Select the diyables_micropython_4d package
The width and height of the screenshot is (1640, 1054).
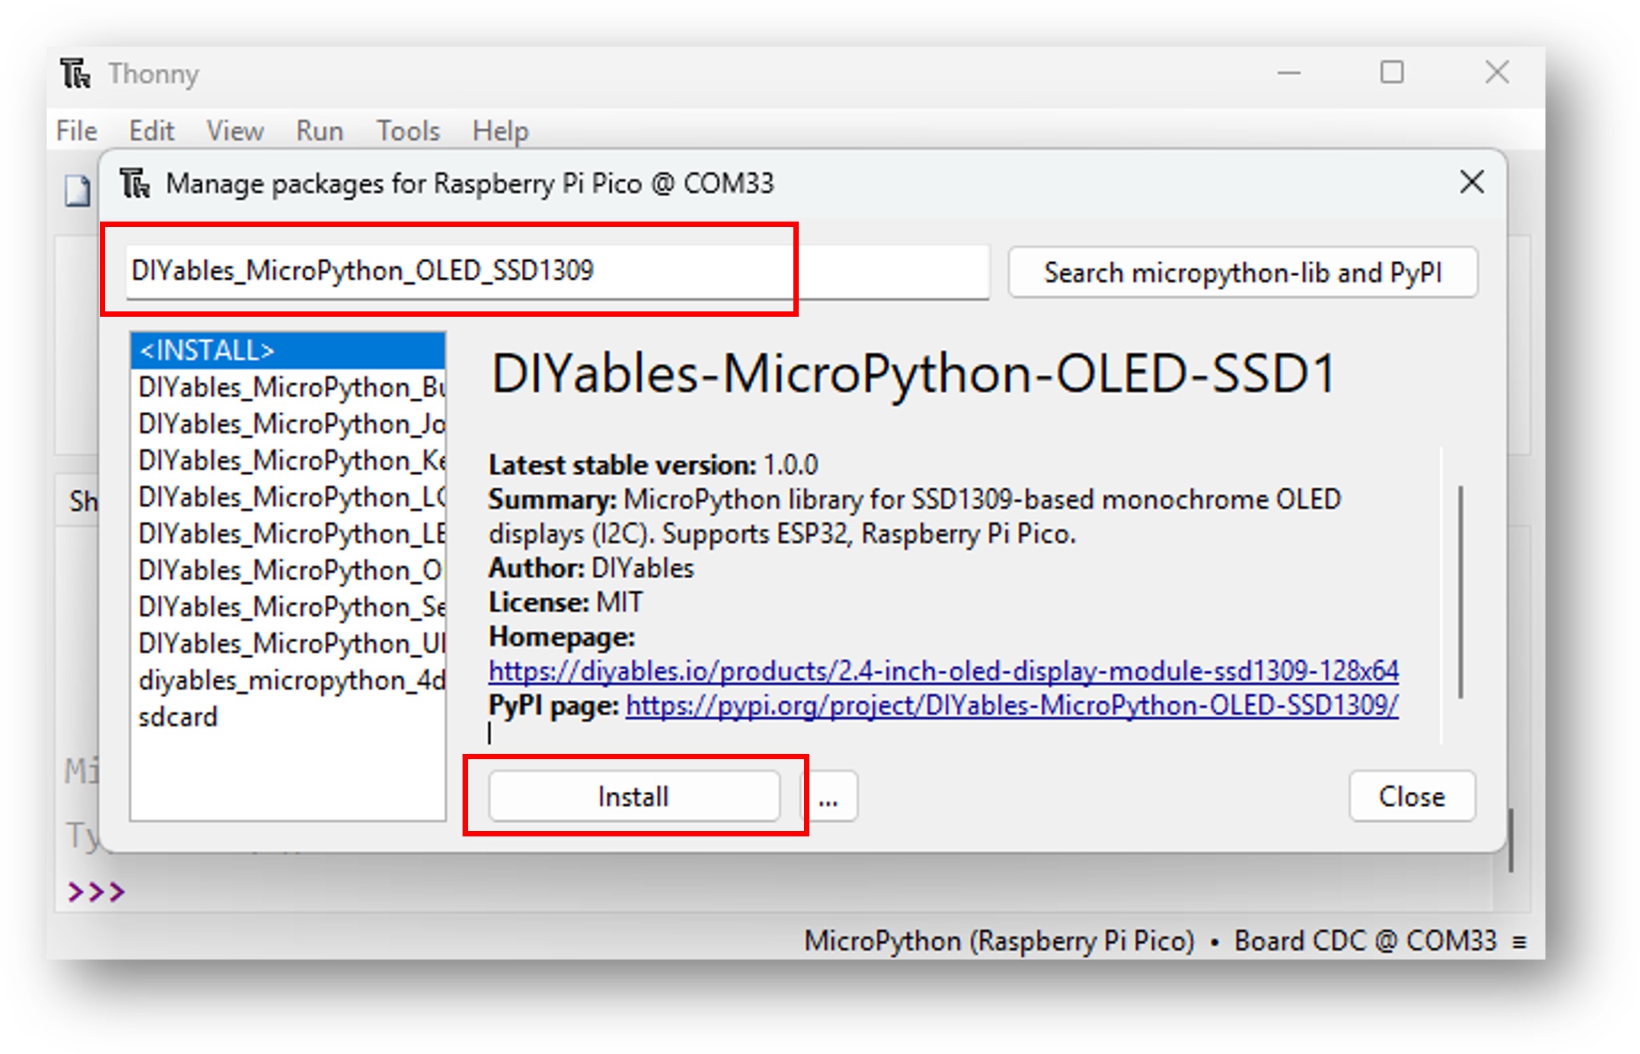(x=288, y=679)
